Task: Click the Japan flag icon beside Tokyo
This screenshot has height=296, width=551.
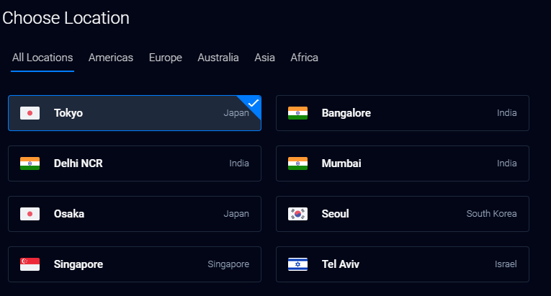Action: coord(30,113)
